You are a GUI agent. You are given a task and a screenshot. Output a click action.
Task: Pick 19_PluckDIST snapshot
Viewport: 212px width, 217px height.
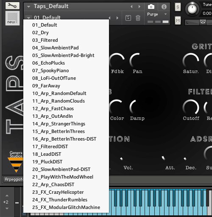(x=66, y=162)
